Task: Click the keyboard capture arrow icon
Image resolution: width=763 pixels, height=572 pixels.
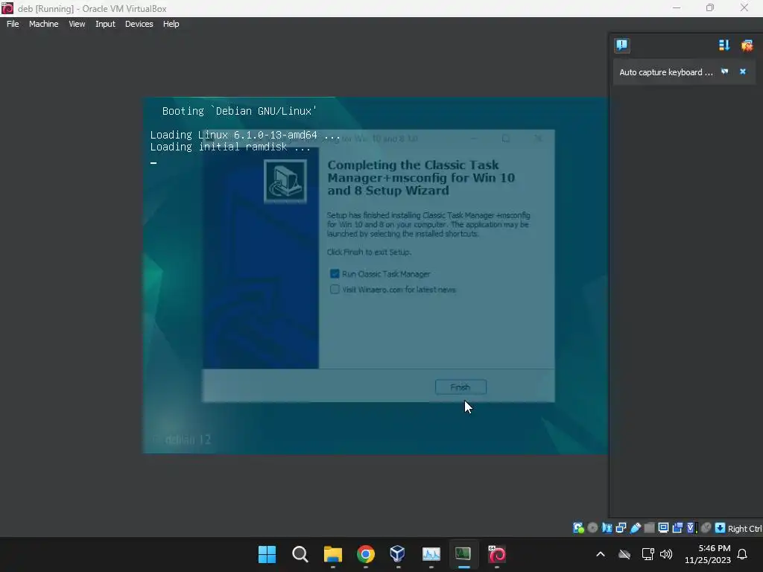Action: [720, 528]
